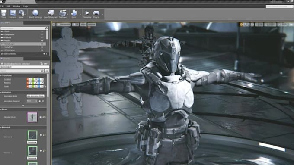Open Textures dropdown under Element 1
Image resolution: width=294 pixels, height=165 pixels.
pos(32,158)
